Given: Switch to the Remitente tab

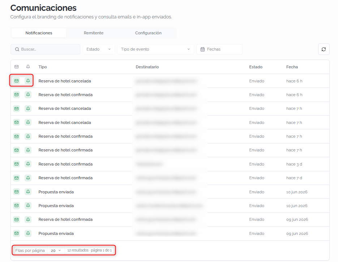Looking at the screenshot, I should click(x=94, y=33).
